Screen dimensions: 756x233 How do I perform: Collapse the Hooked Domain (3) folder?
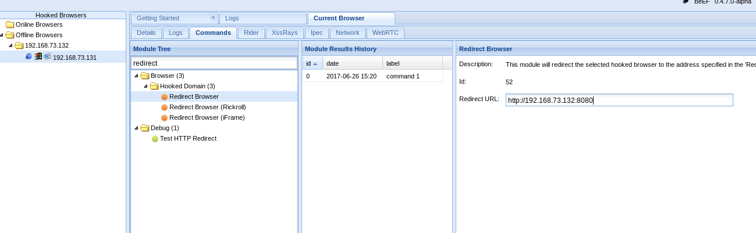pyautogui.click(x=145, y=87)
